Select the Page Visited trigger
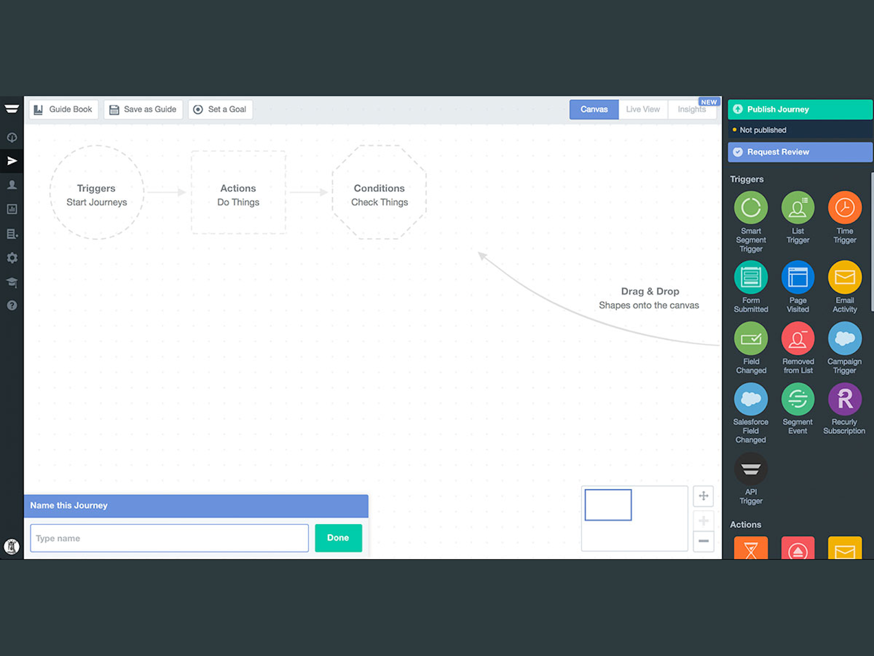This screenshot has width=874, height=656. 798,277
